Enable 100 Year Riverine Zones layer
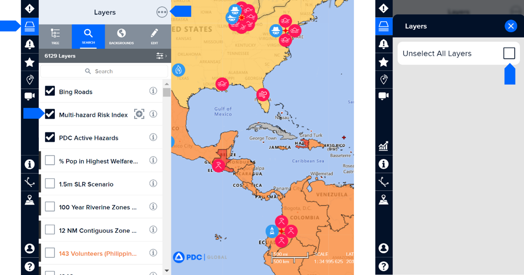Screen dimensions: 524x275 pyautogui.click(x=50, y=207)
